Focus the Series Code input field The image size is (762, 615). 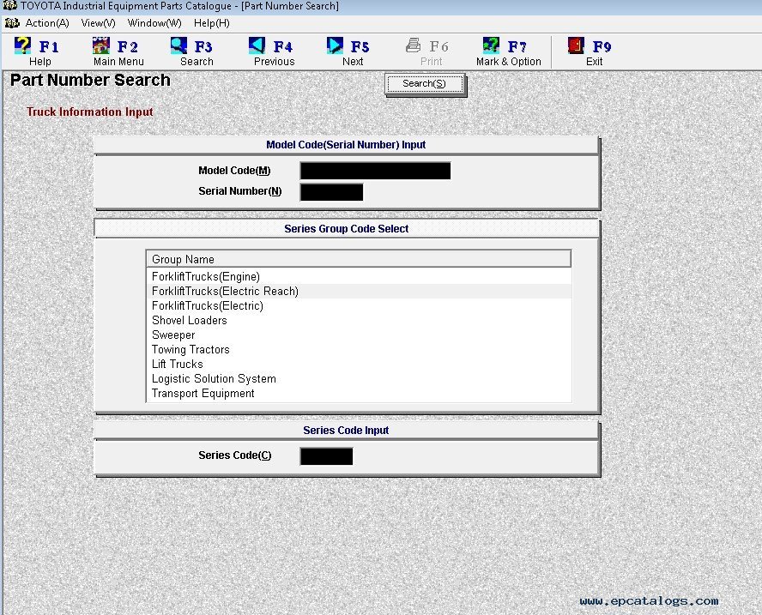pyautogui.click(x=326, y=456)
